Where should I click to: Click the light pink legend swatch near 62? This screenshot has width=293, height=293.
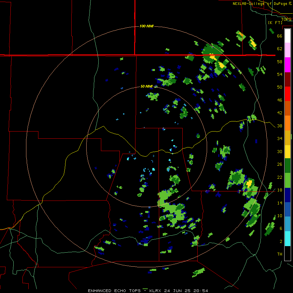[287, 50]
